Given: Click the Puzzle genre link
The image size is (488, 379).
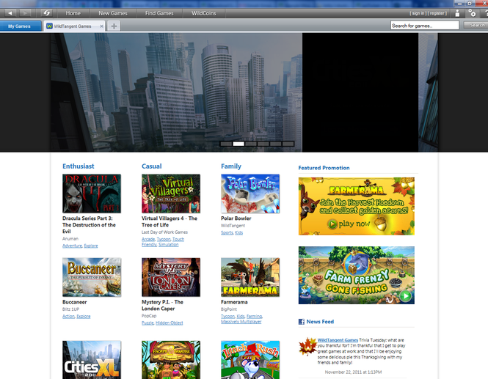Looking at the screenshot, I should tap(148, 323).
